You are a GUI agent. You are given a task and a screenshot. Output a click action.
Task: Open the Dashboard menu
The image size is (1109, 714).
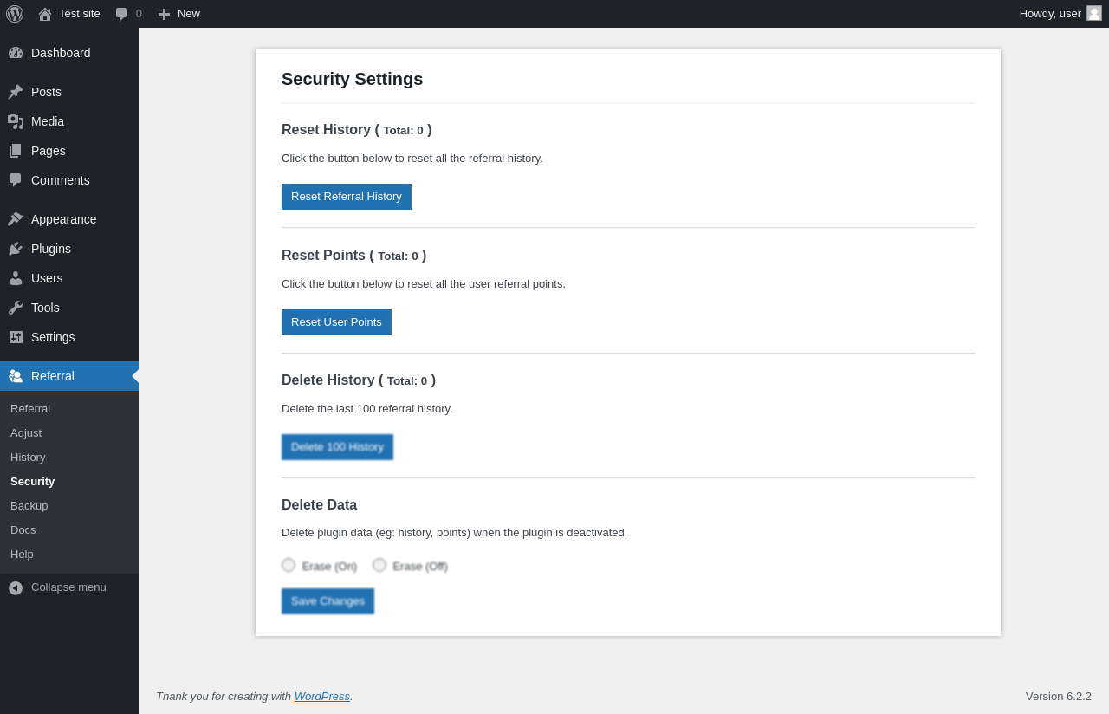pos(69,53)
